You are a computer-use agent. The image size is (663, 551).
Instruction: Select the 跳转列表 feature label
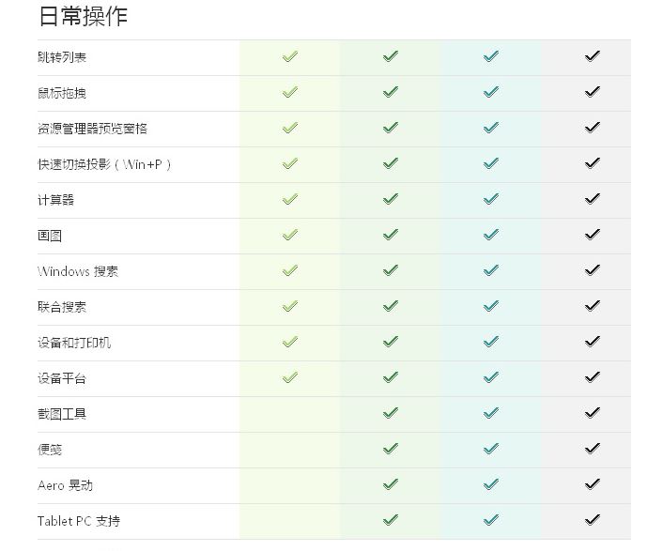click(62, 57)
